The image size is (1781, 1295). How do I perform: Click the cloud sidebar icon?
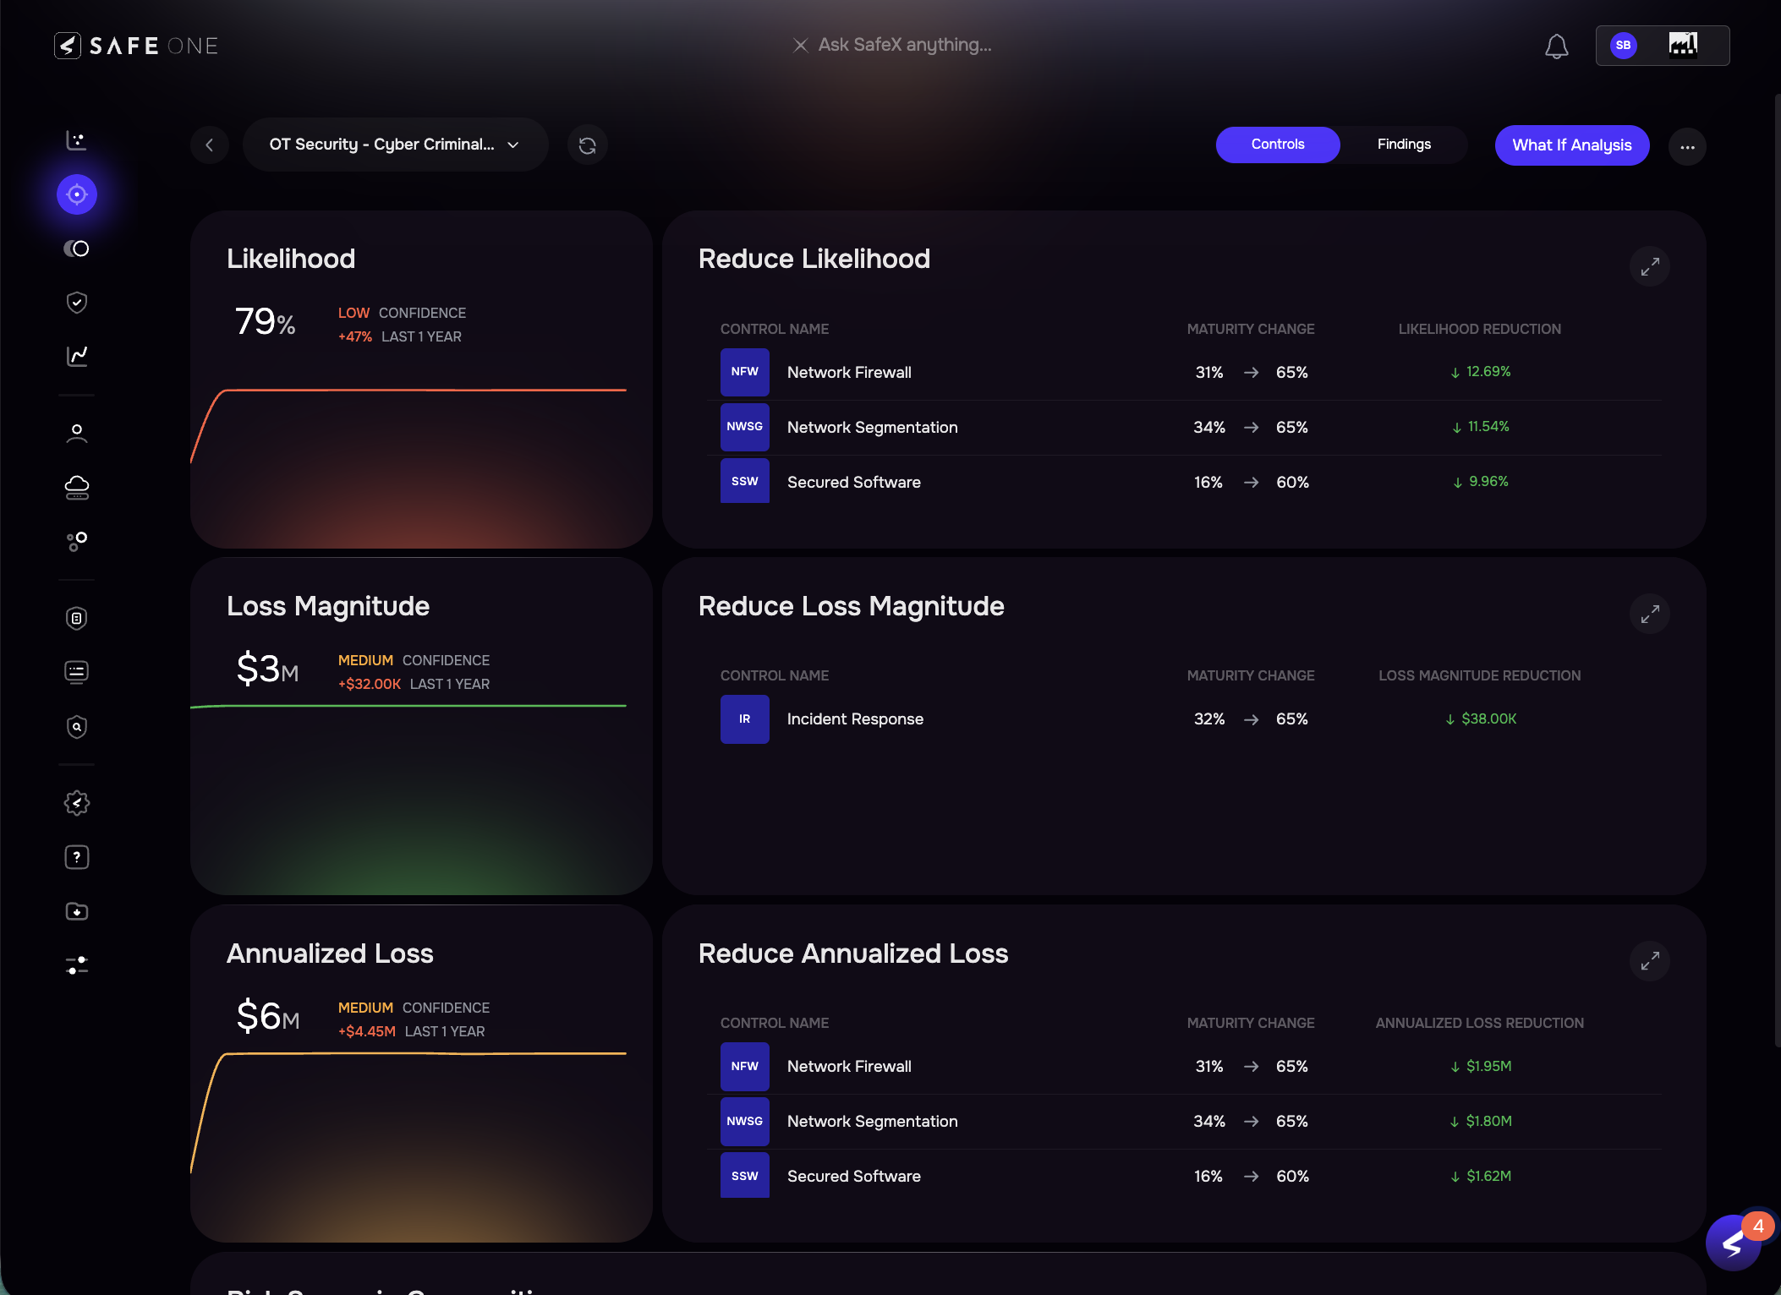pos(77,487)
